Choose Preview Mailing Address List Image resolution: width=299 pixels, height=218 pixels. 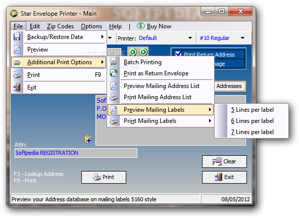(x=161, y=86)
